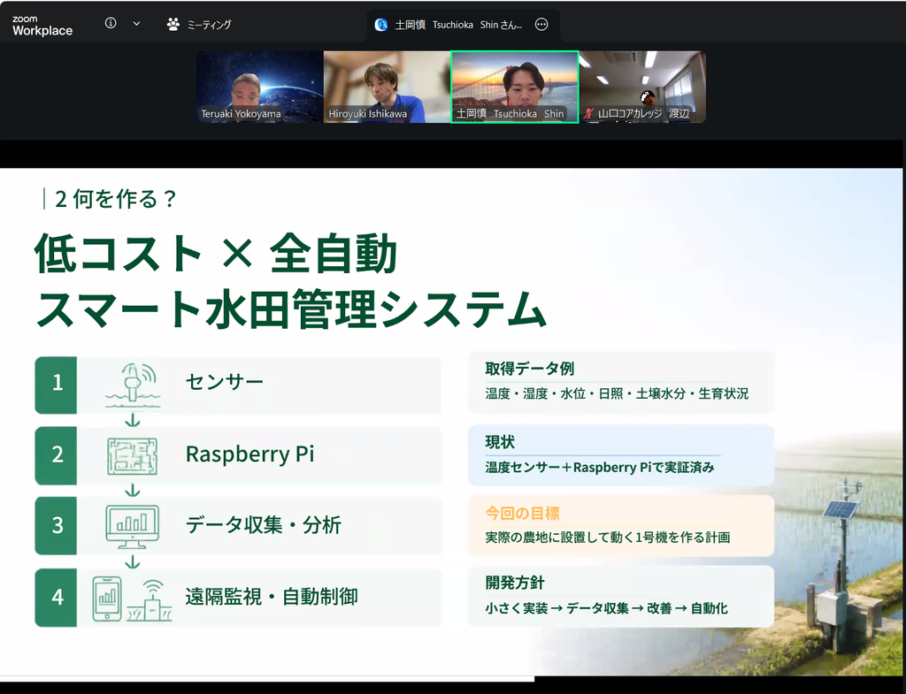Select 土岡慎 Tsuchioka Shin's active video thumbnail
906x694 pixels.
[x=515, y=87]
